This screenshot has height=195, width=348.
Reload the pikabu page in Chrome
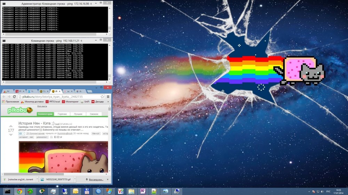tap(14, 97)
